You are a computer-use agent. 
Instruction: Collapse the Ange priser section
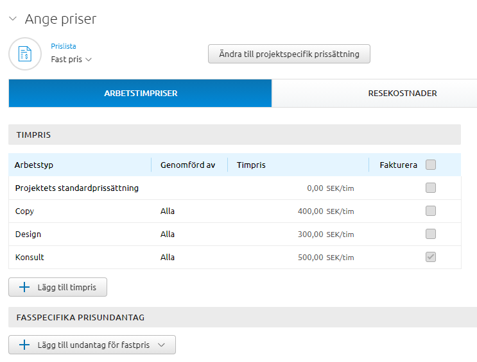13,19
